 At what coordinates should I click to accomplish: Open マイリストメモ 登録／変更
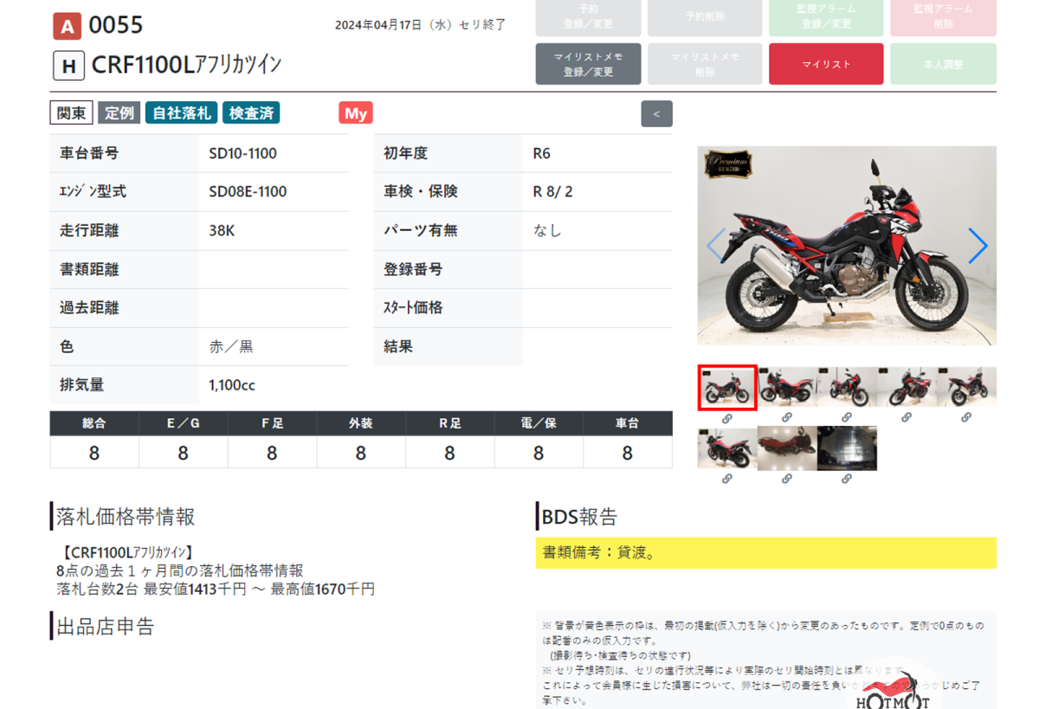(589, 64)
